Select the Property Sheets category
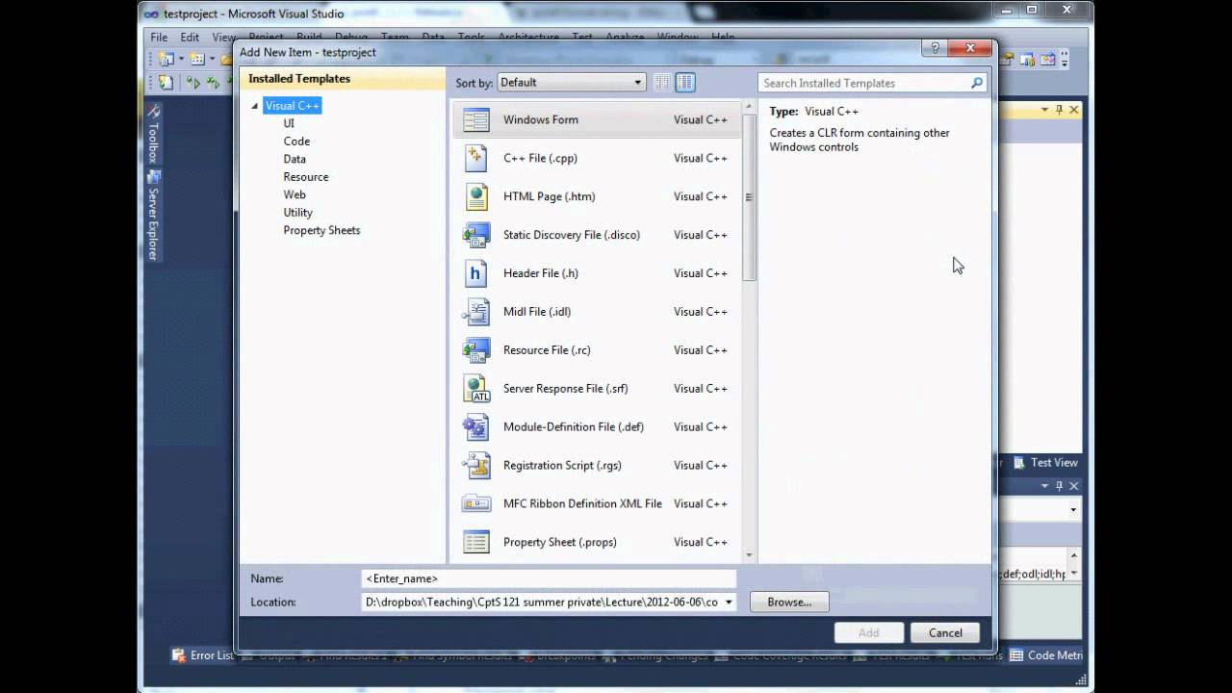 pyautogui.click(x=321, y=230)
